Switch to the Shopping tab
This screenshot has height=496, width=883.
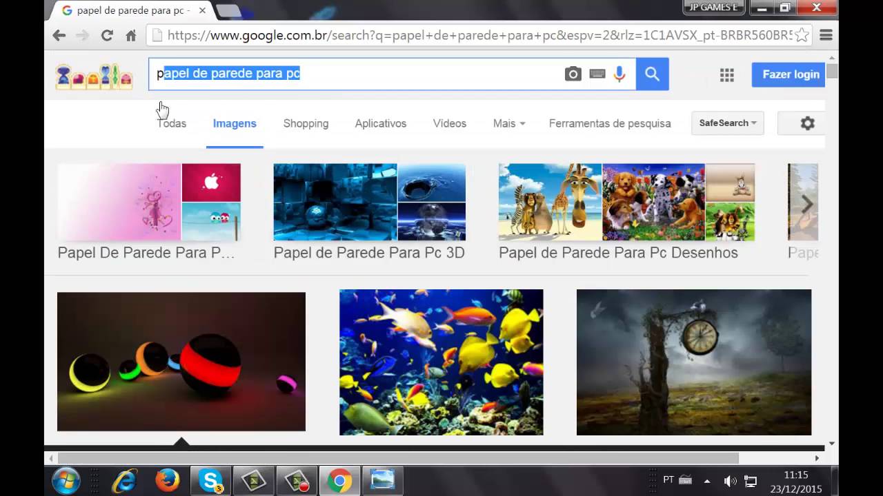click(x=306, y=123)
